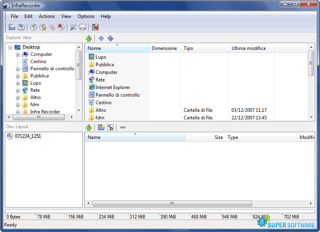This screenshot has width=320, height=232.
Task: Click down arrow of tree vertical scrollbar
Action: [79, 111]
